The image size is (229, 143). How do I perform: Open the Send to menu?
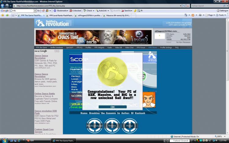tap(127, 11)
